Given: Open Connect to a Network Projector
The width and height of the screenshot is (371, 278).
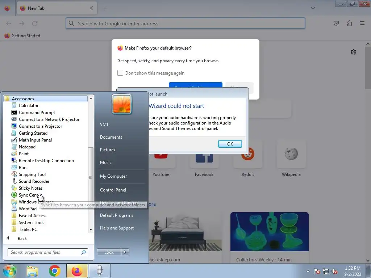Looking at the screenshot, I should coord(49,119).
